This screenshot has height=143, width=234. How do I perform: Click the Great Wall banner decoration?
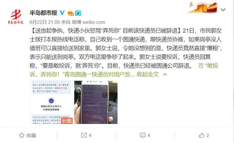coord(202,8)
